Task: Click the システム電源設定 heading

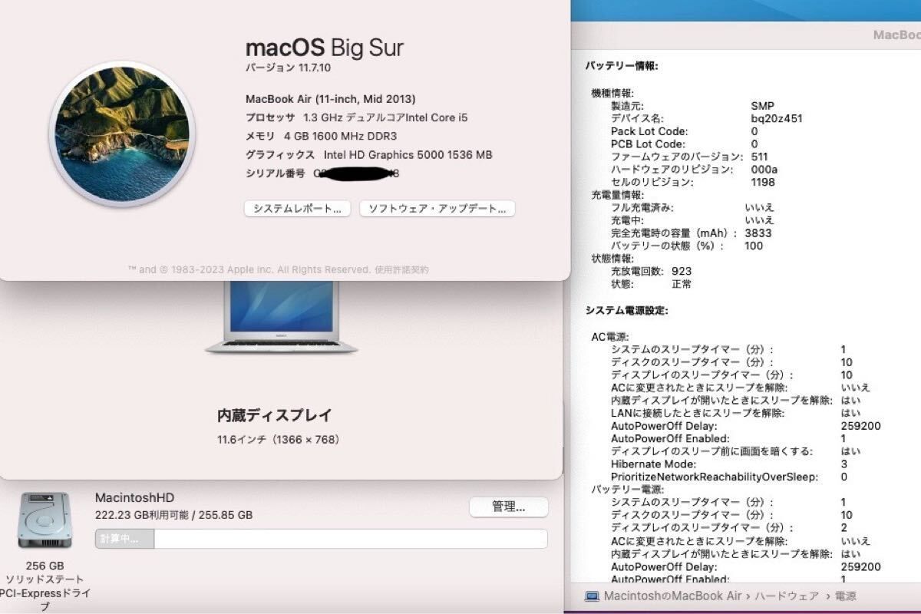Action: click(626, 311)
